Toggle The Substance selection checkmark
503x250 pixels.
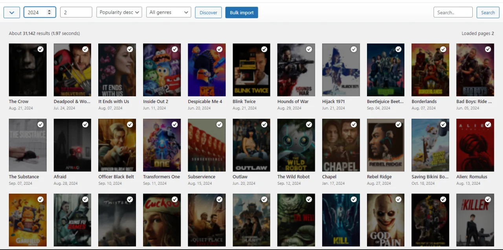(40, 124)
